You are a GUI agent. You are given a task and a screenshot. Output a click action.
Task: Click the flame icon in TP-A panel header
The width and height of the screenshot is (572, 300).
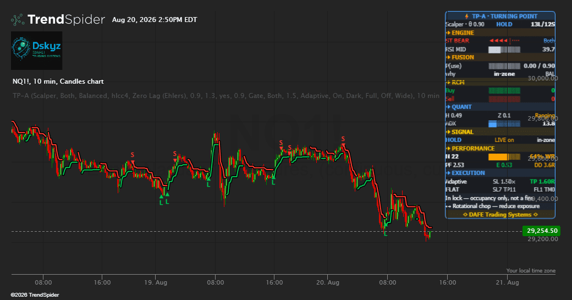(466, 16)
